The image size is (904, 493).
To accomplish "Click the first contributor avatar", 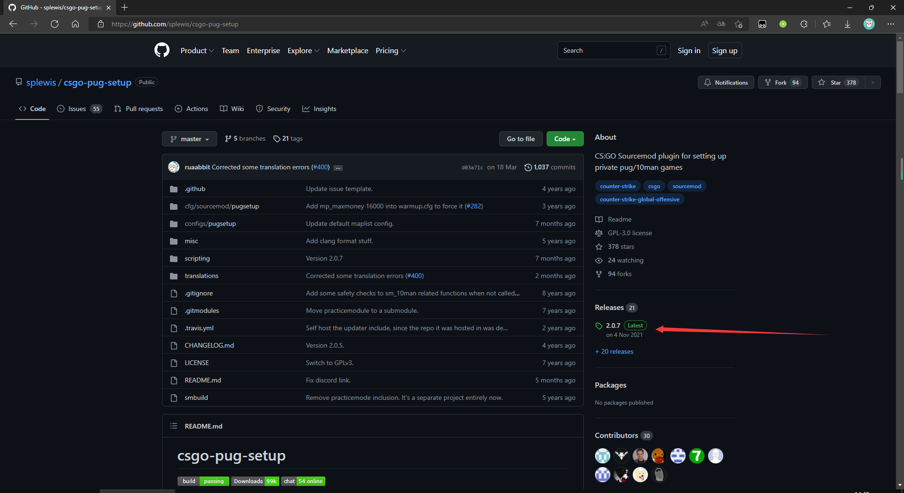I will [x=602, y=455].
